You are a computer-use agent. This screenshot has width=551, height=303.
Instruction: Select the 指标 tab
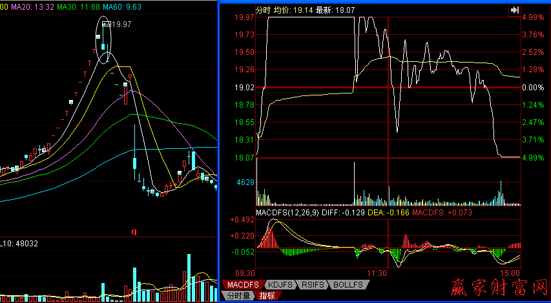(267, 296)
